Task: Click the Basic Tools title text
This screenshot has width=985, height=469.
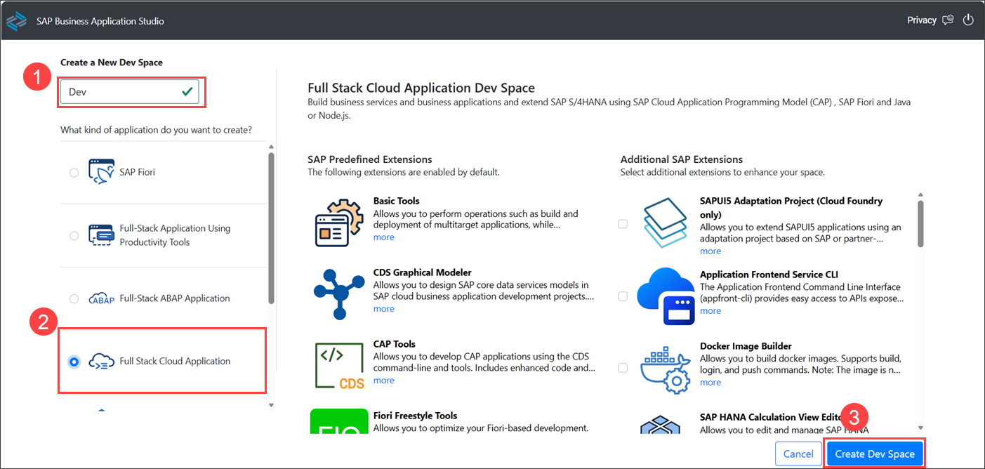Action: coord(397,201)
